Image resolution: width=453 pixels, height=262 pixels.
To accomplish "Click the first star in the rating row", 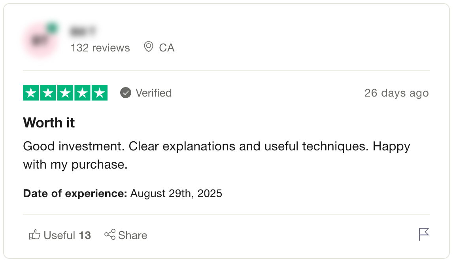I will (x=31, y=93).
